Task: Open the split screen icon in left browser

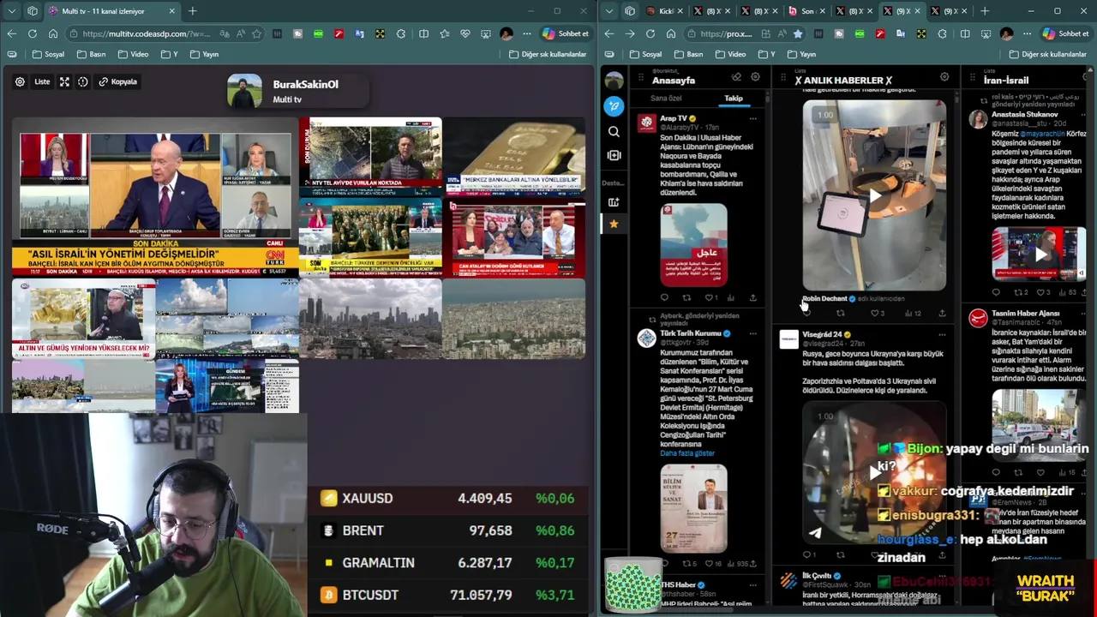Action: pyautogui.click(x=423, y=33)
